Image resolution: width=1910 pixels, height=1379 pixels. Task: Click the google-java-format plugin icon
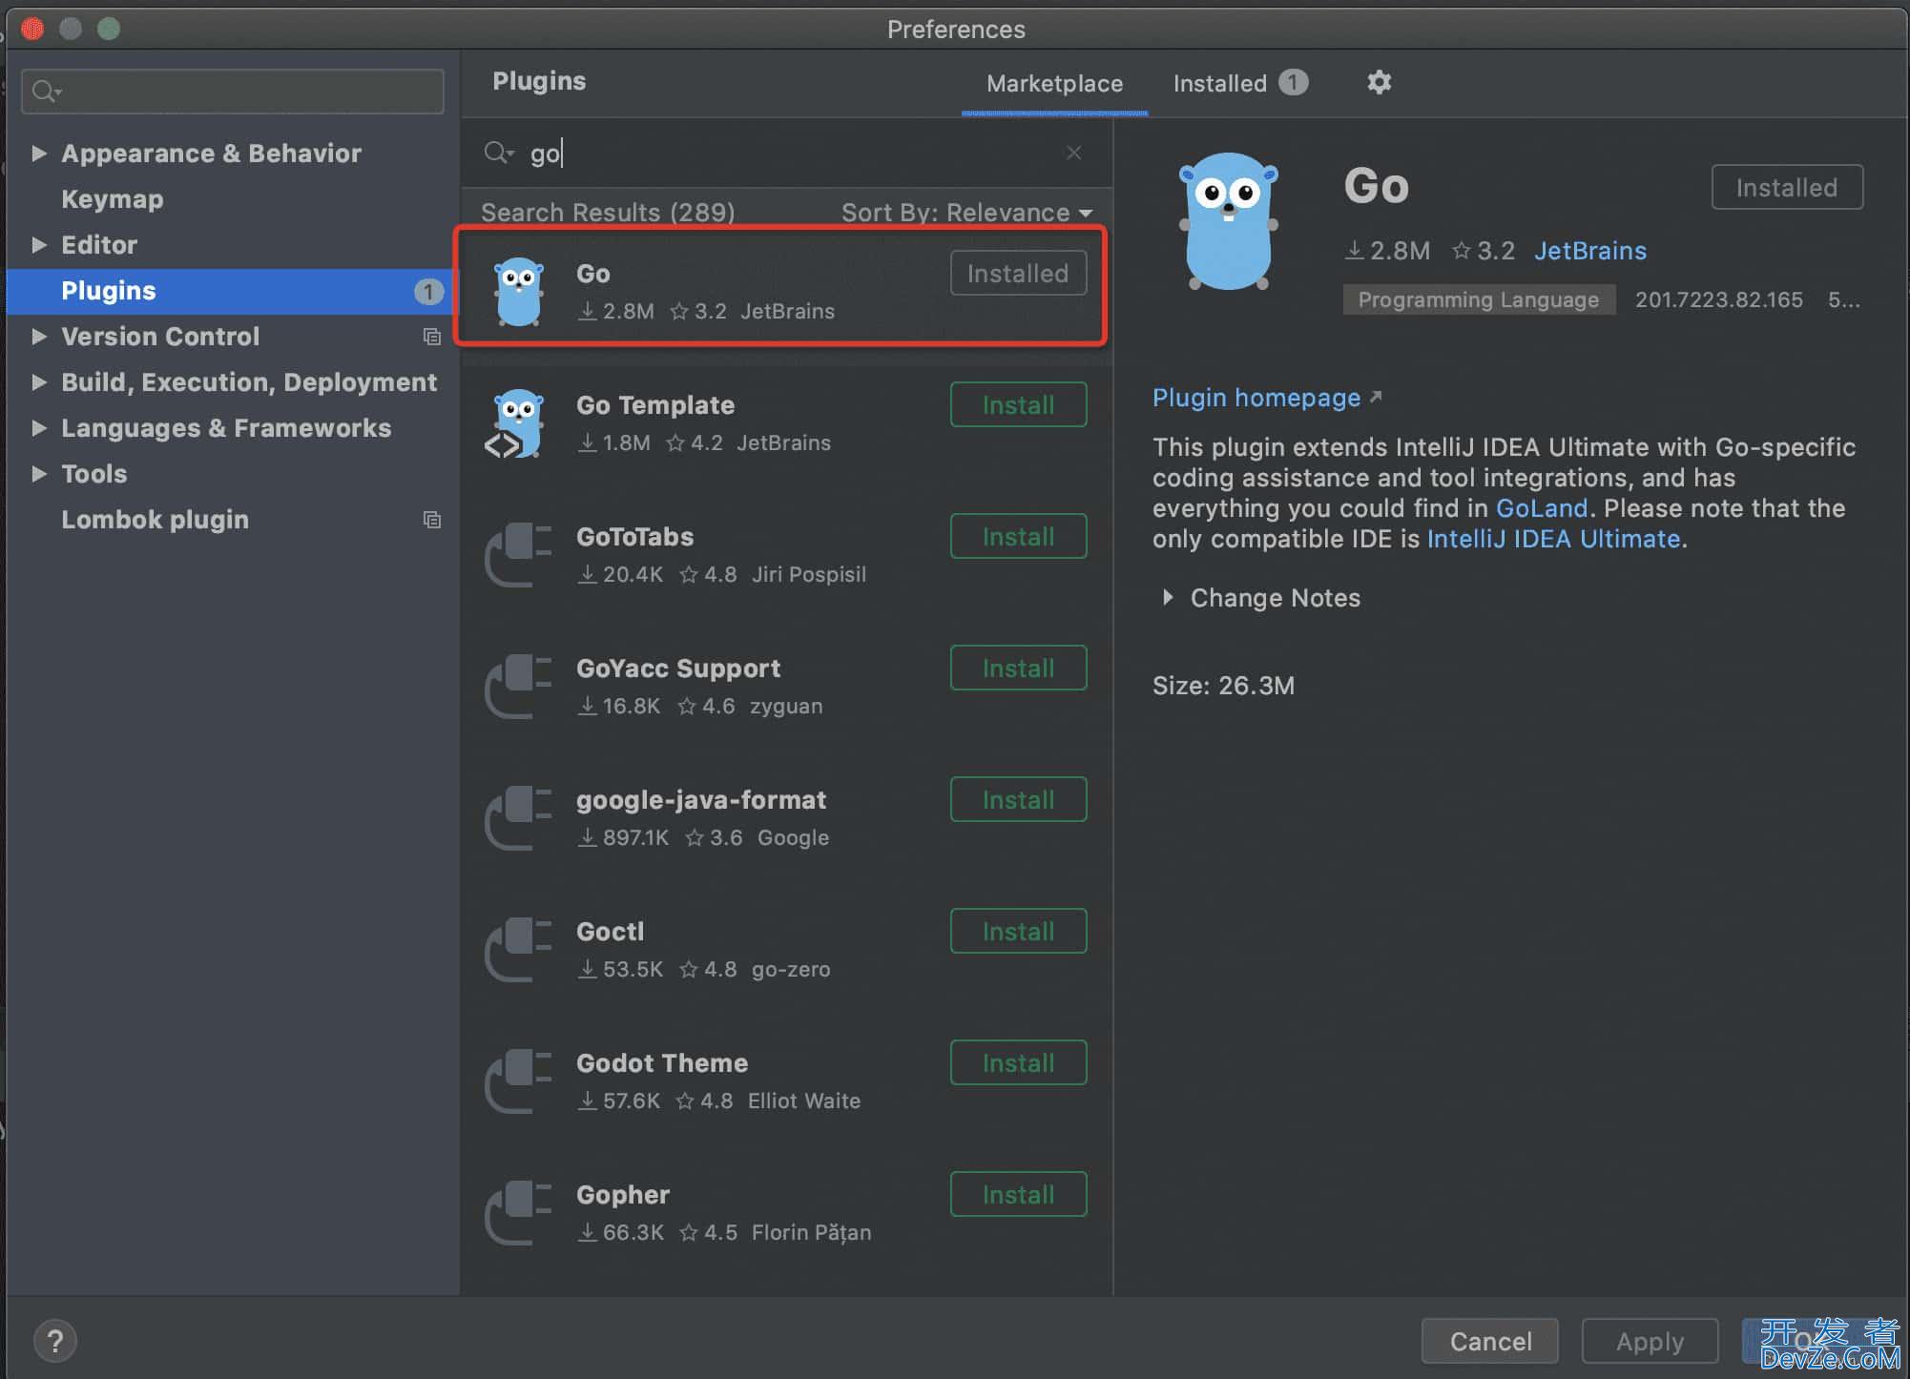pos(518,817)
